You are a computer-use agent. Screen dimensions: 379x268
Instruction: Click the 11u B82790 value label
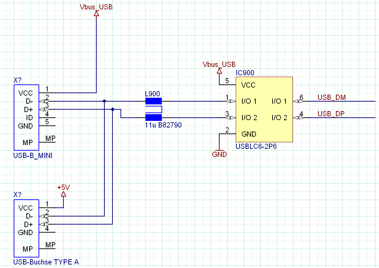[163, 125]
